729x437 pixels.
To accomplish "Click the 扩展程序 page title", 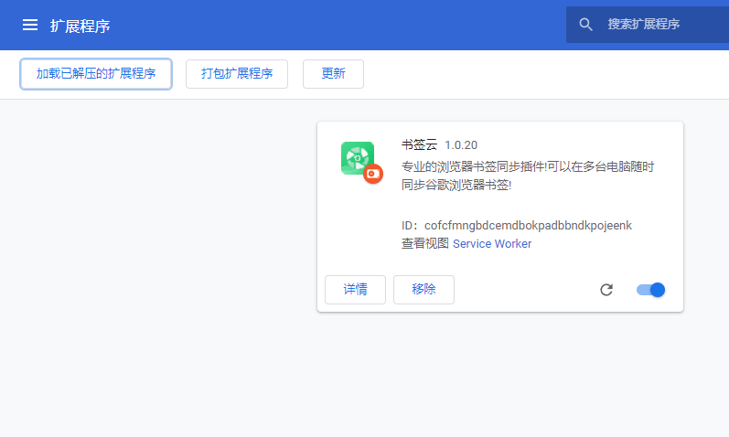I will pos(80,26).
